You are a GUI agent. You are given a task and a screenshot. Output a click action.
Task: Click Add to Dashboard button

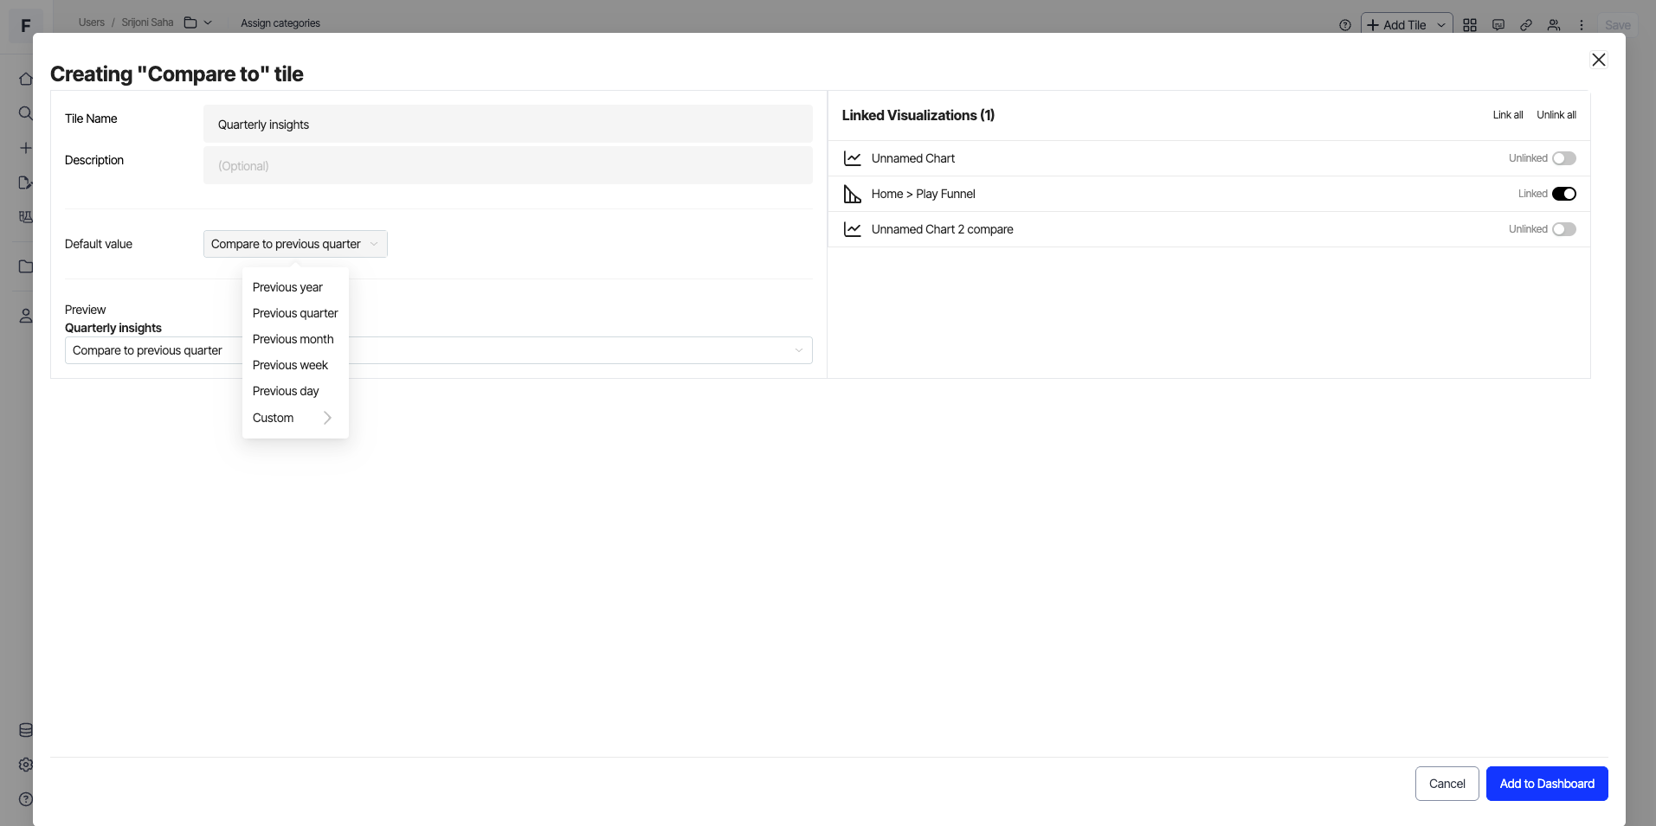(1546, 784)
